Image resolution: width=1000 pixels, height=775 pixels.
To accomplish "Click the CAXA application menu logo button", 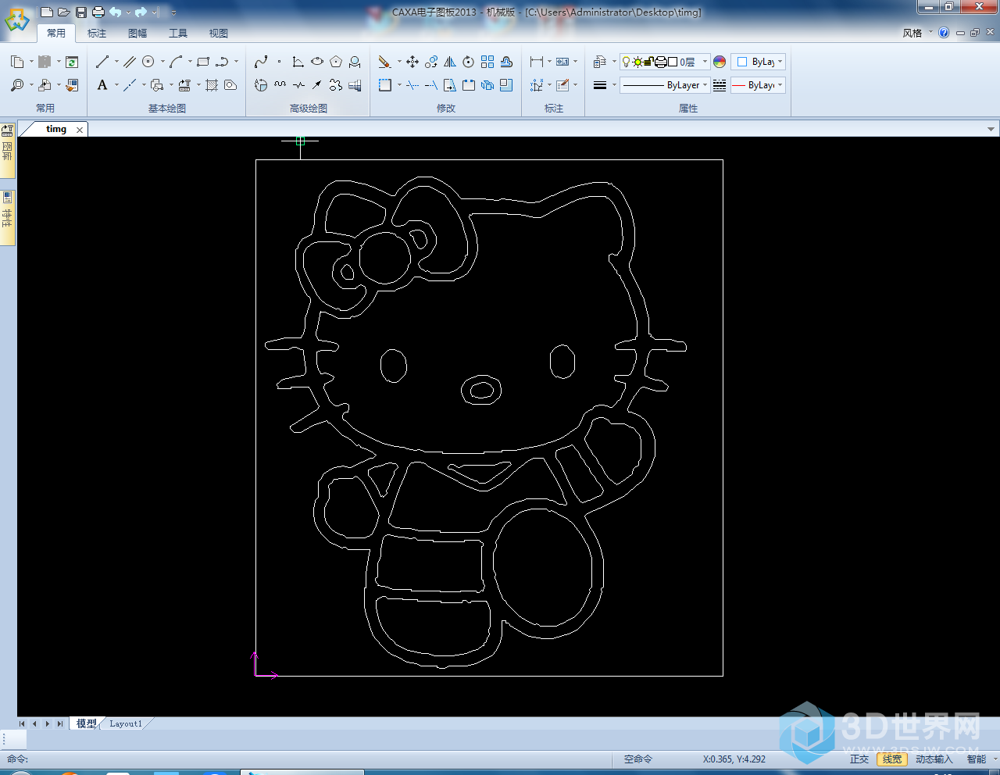I will [17, 19].
